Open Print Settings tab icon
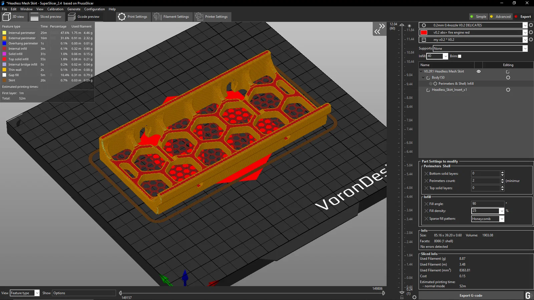This screenshot has width=534, height=300. (122, 17)
